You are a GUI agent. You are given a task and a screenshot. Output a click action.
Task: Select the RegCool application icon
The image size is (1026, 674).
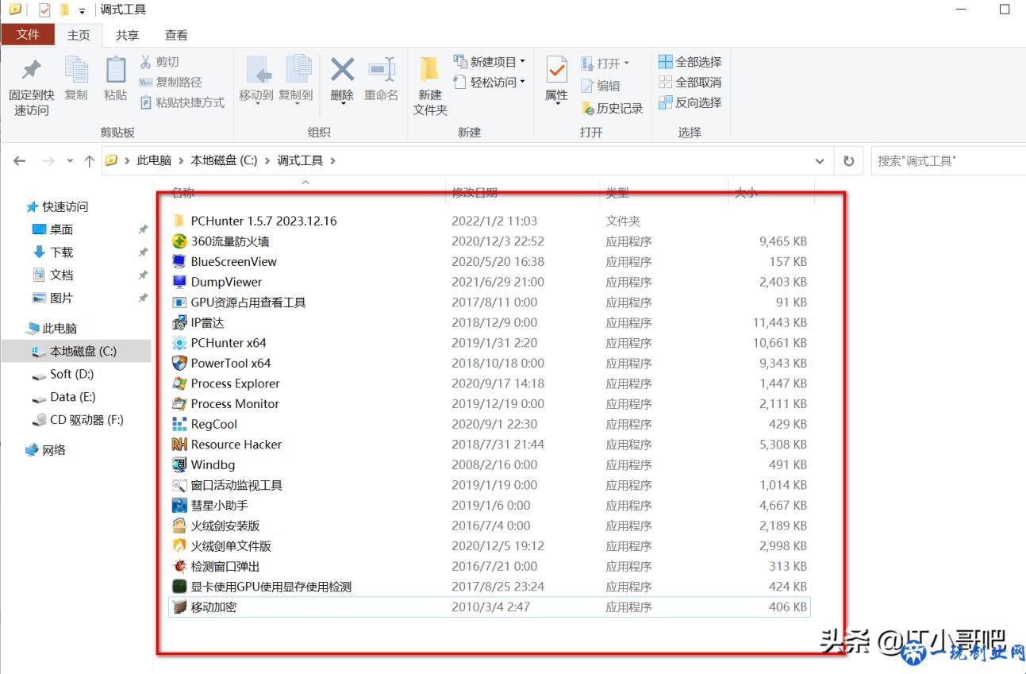(179, 424)
